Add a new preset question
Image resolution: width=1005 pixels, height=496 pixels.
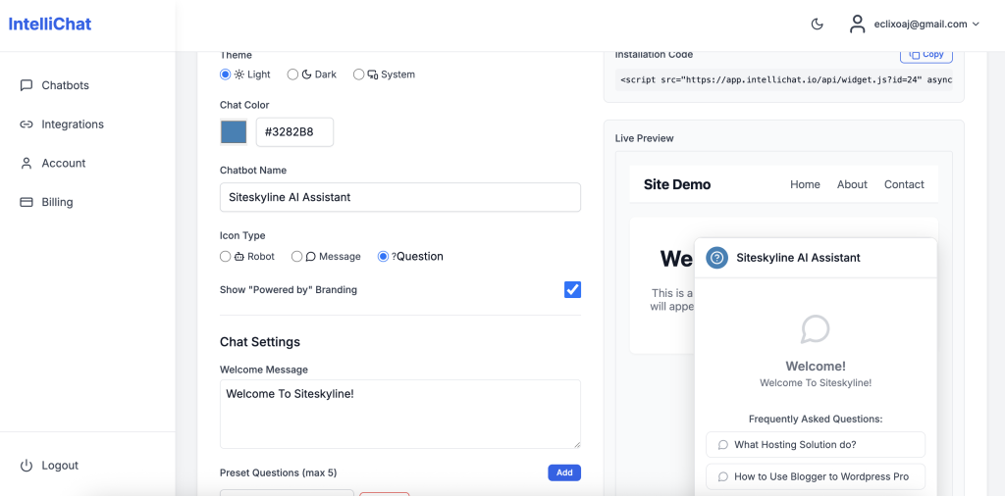point(564,472)
